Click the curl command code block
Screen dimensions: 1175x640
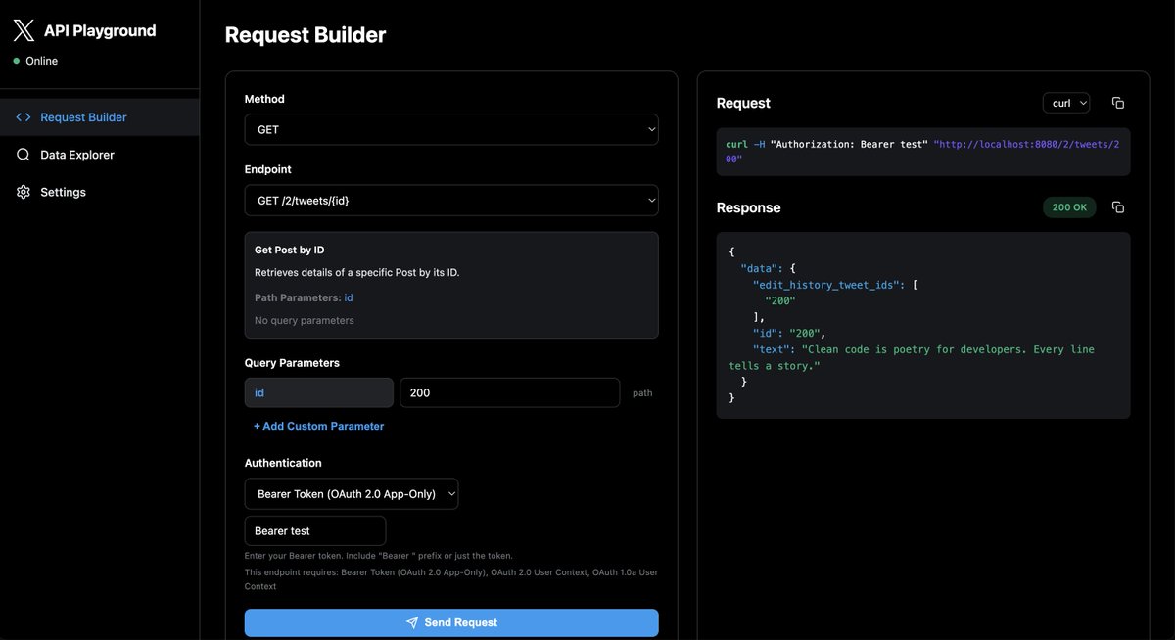coord(923,152)
